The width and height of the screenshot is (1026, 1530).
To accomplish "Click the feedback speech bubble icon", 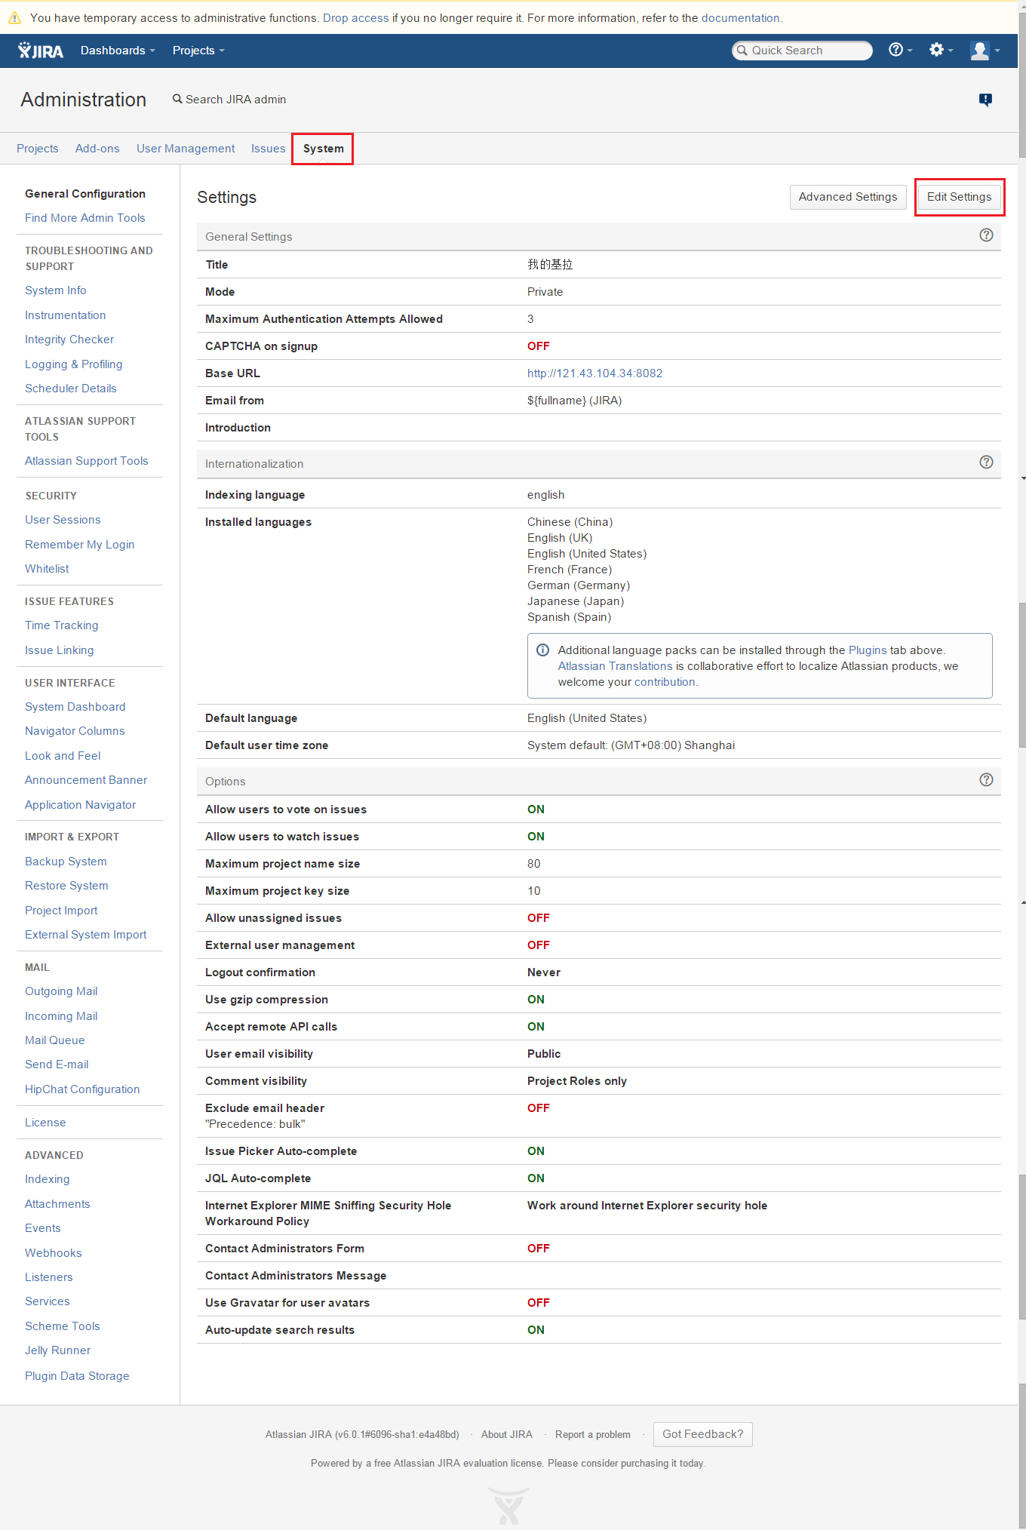I will click(x=985, y=100).
